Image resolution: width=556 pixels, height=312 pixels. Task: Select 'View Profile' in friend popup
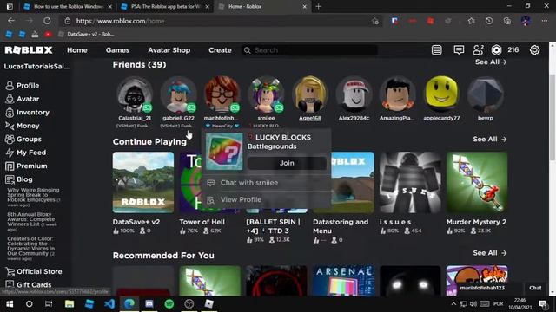(267, 199)
